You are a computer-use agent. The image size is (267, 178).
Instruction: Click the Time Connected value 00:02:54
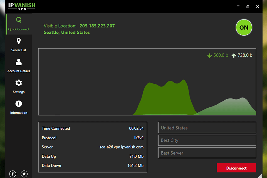point(136,128)
